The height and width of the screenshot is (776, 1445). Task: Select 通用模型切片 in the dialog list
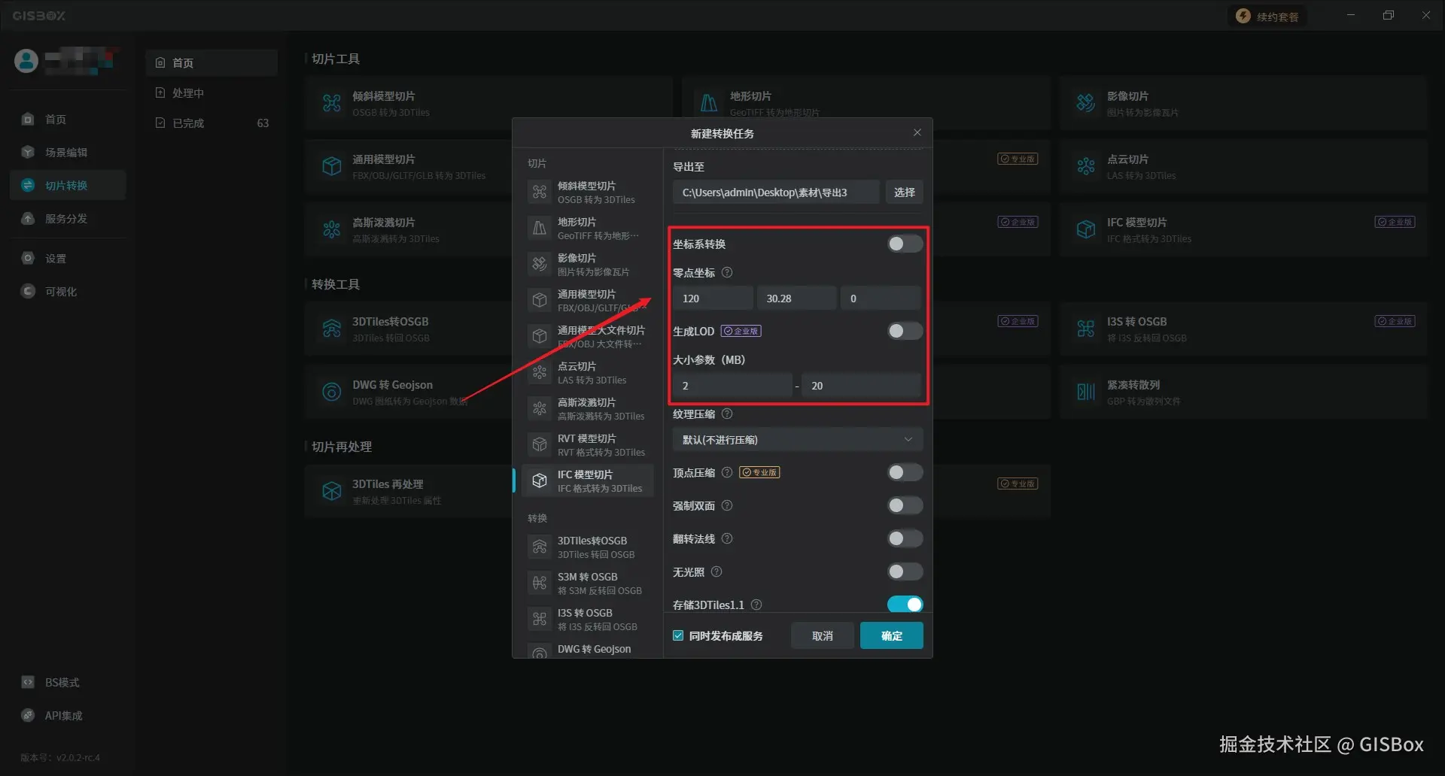[587, 300]
